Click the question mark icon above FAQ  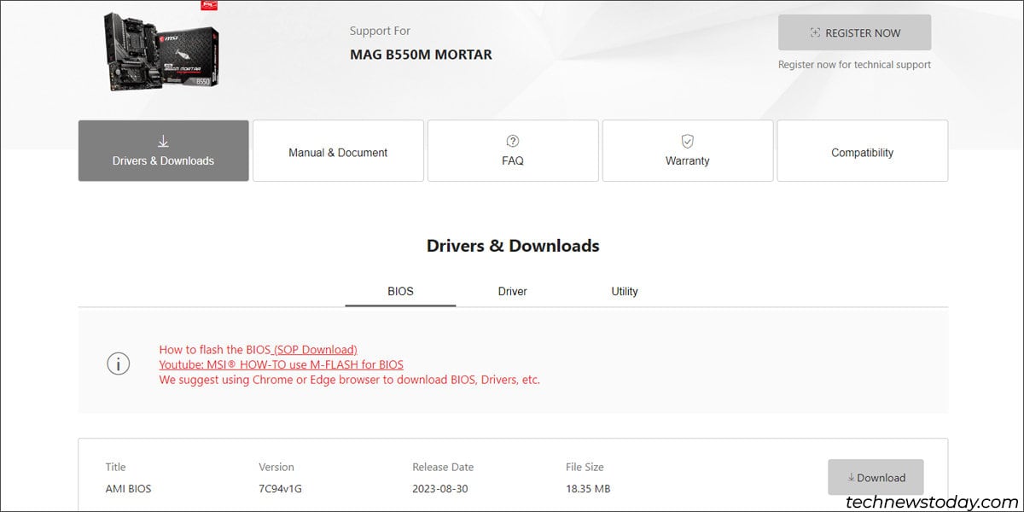(513, 141)
